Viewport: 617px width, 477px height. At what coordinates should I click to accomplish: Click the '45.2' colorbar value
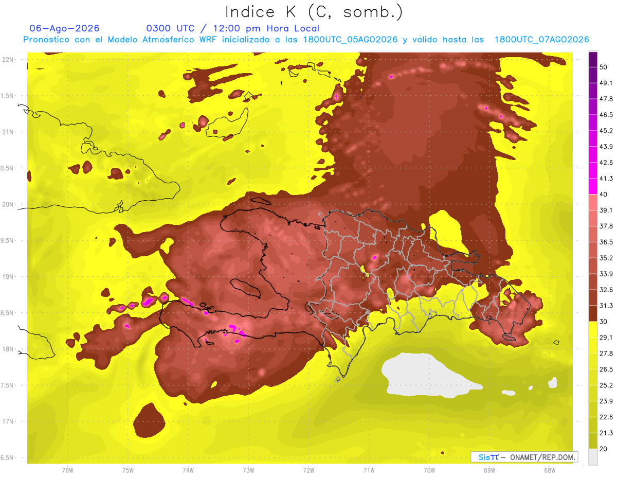pos(606,131)
